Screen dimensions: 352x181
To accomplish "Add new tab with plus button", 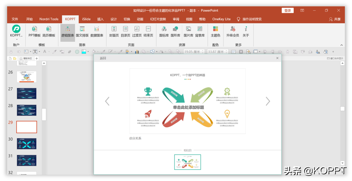I will click(x=37, y=59).
